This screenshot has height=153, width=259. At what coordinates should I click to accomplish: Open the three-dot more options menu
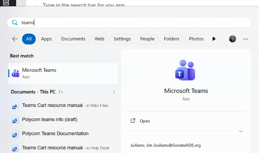point(245,39)
